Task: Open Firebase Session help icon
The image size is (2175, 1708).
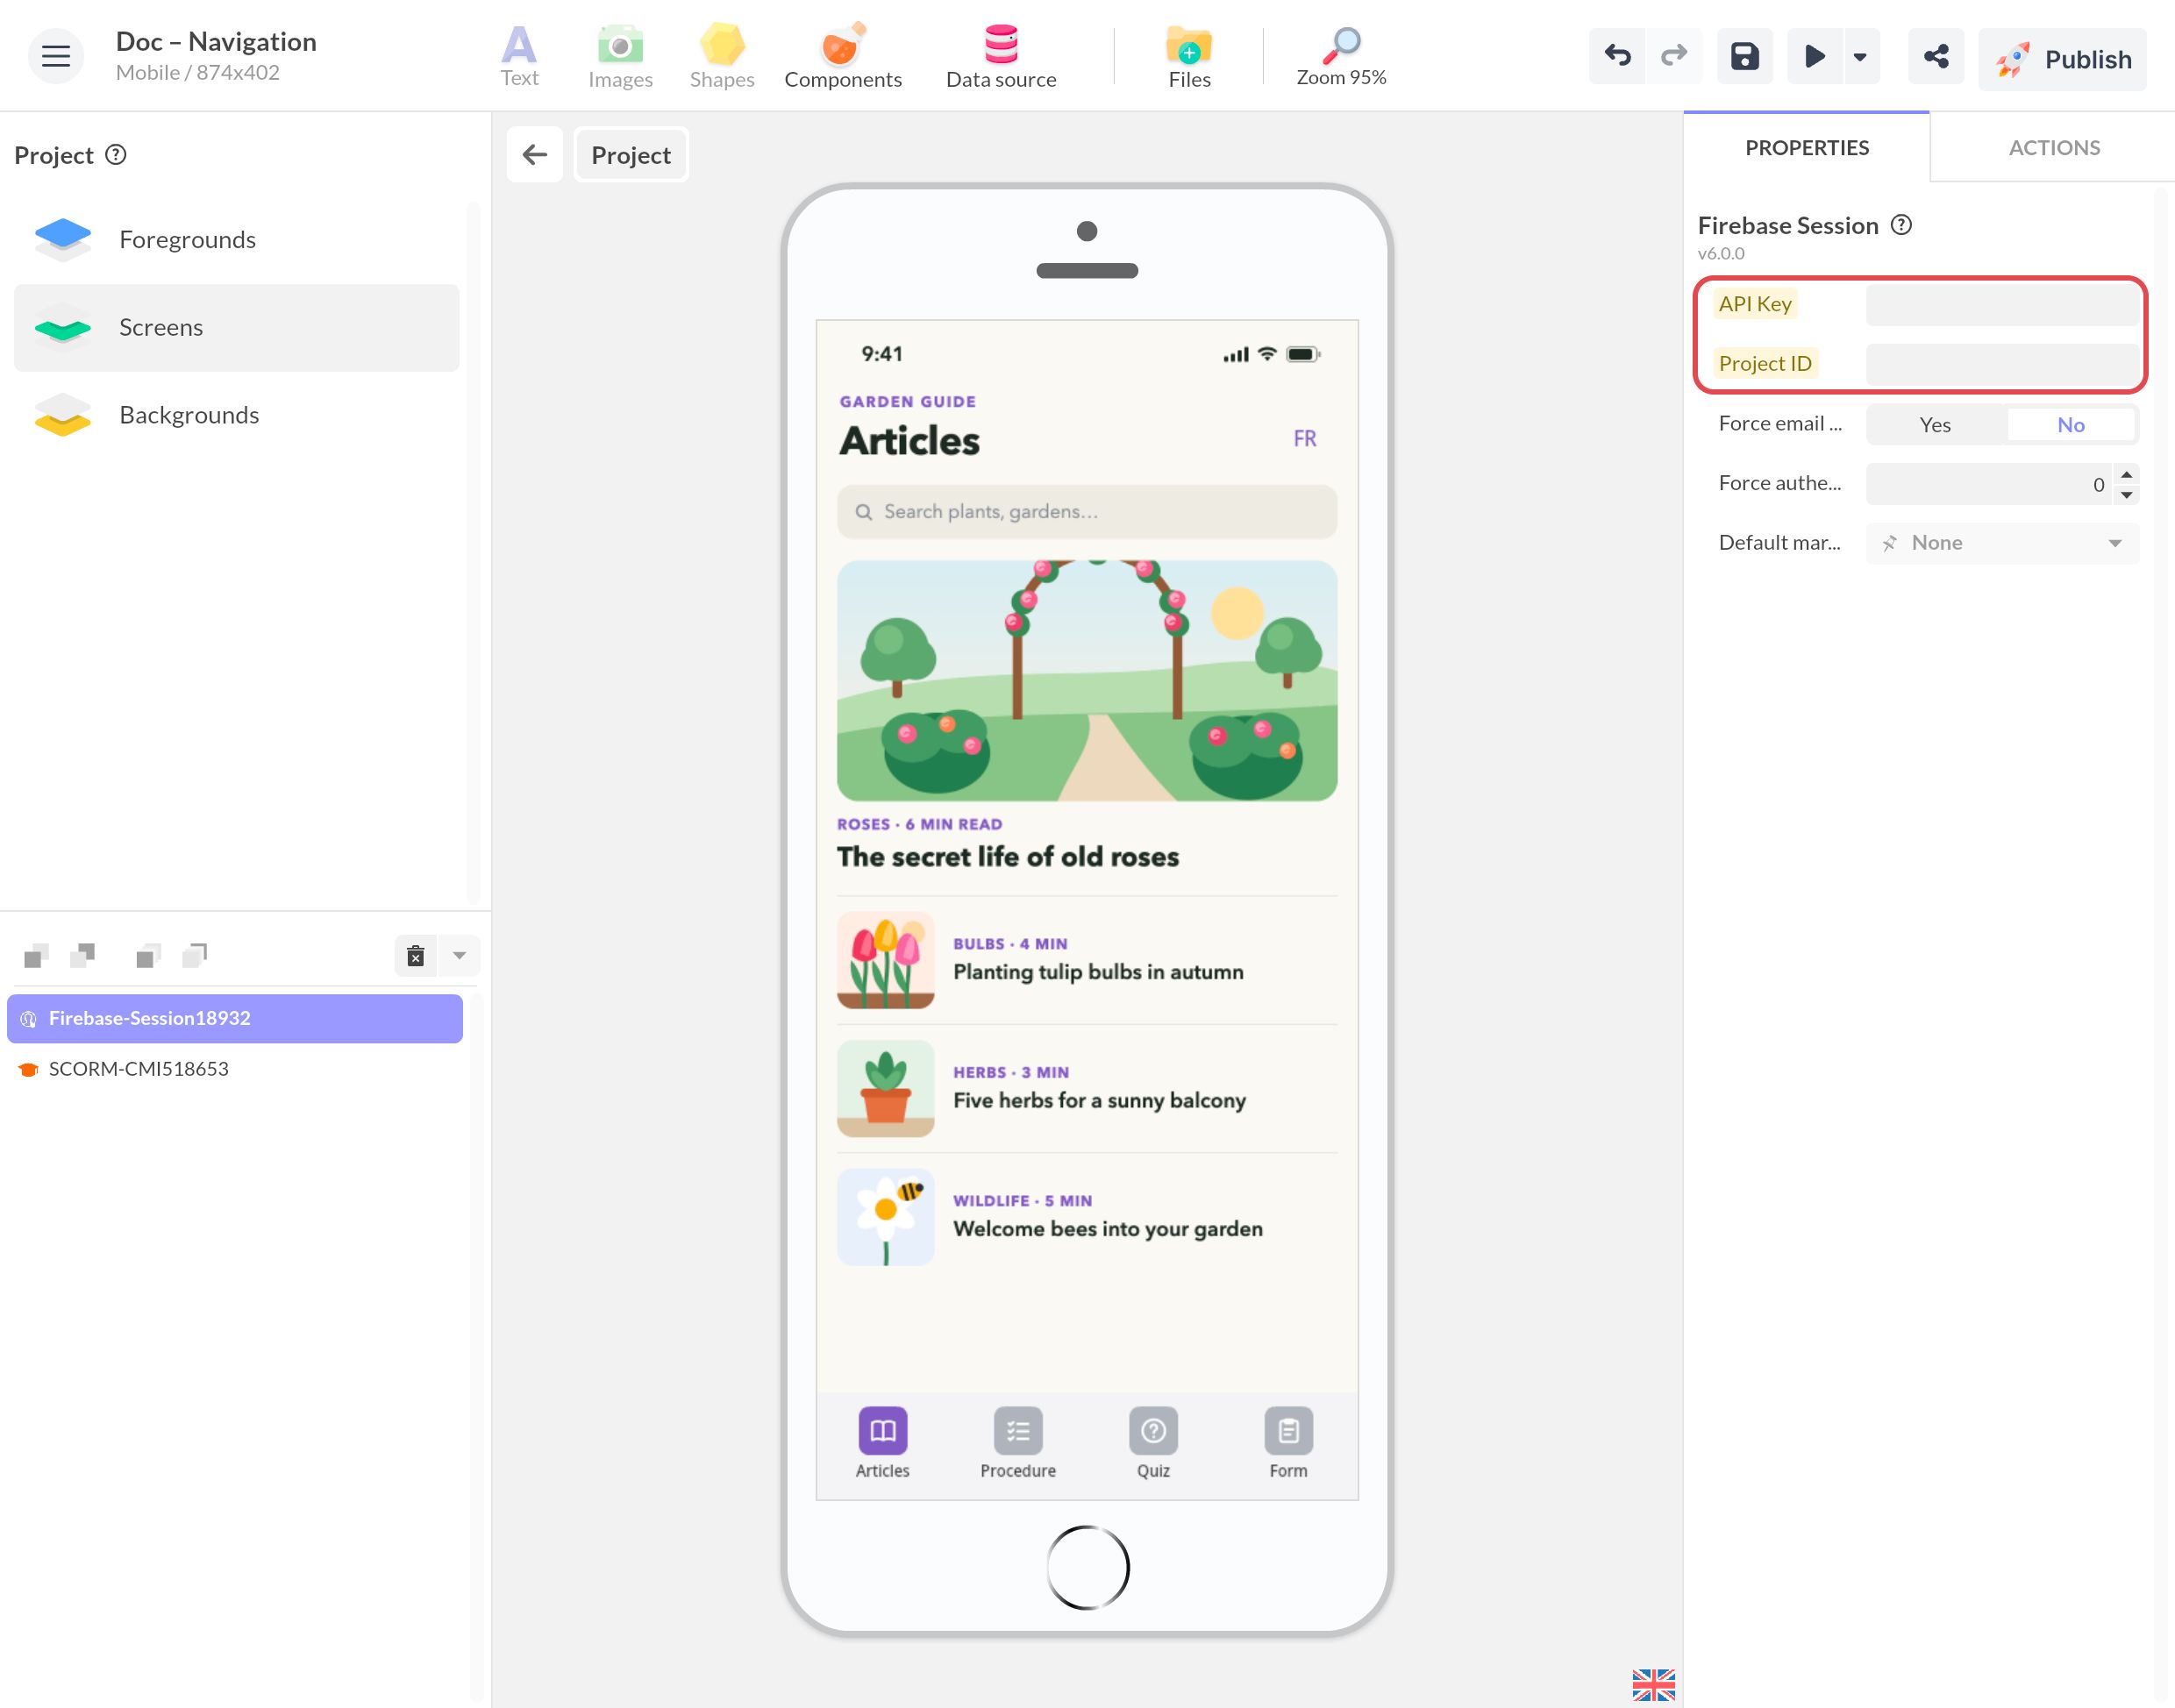Action: (1901, 225)
